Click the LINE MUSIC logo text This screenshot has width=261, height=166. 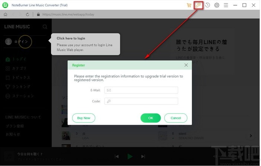(x=17, y=27)
